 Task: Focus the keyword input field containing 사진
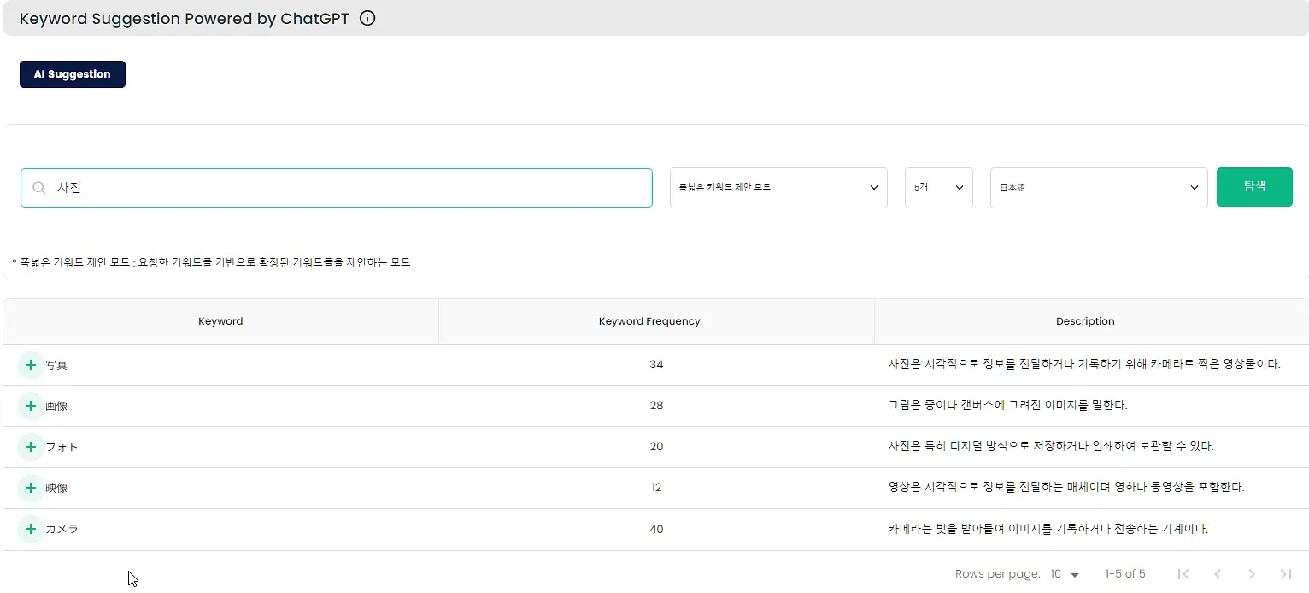coord(337,188)
